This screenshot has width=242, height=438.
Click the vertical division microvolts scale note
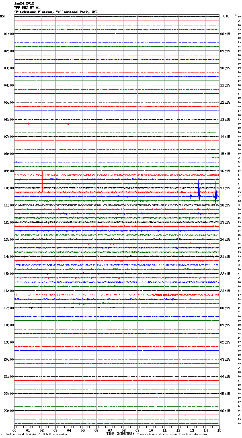tap(36, 434)
